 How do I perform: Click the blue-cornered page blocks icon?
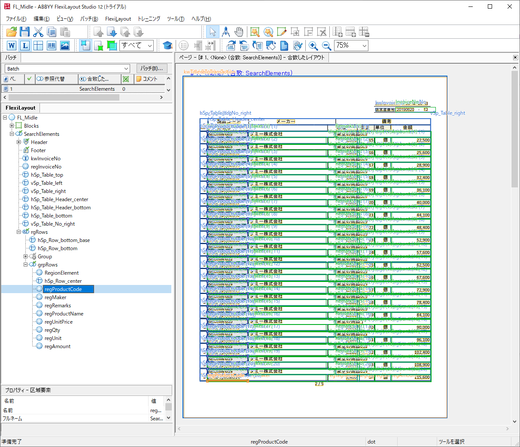point(85,46)
